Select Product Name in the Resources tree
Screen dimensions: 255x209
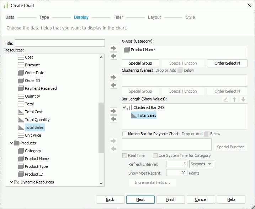(37, 159)
